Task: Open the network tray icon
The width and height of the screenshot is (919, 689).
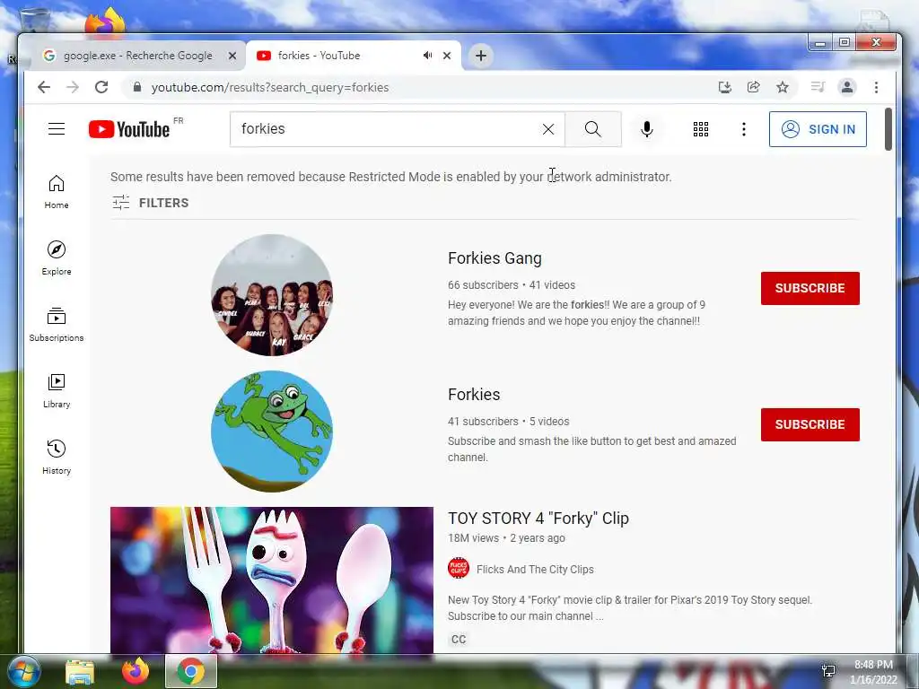Action: point(828,670)
